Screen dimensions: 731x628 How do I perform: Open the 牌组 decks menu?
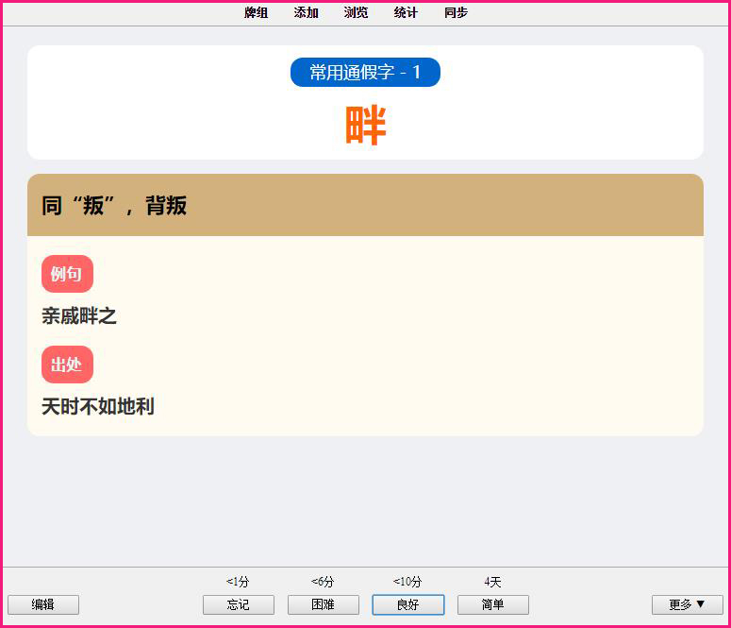click(x=256, y=12)
